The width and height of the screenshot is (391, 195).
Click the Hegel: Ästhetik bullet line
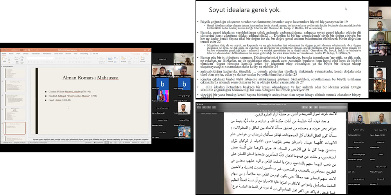tap(57, 100)
